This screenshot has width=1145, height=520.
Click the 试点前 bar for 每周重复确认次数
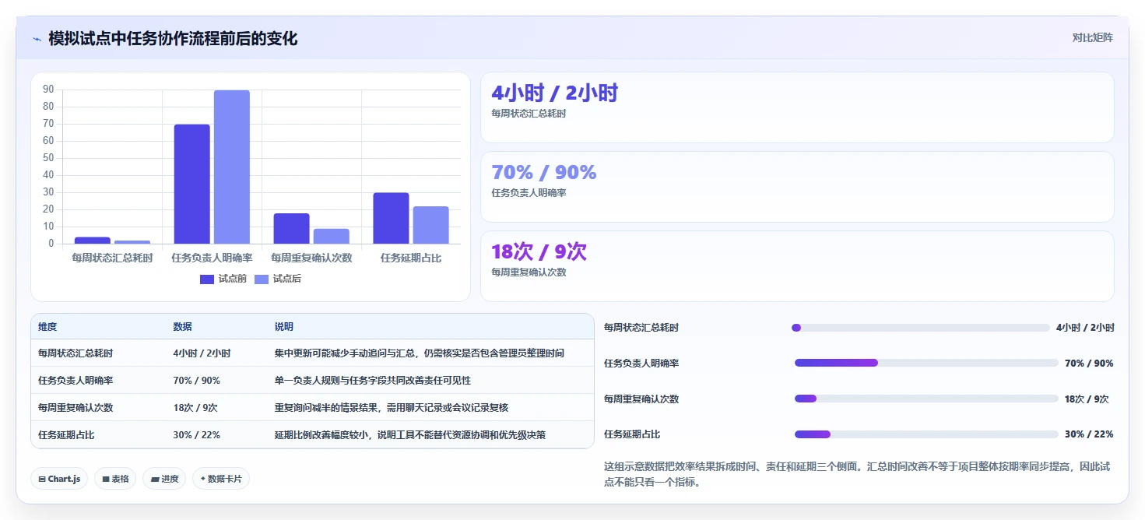click(x=291, y=229)
